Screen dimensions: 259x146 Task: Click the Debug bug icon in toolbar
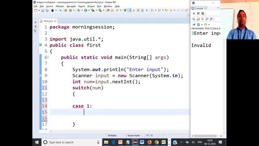pyautogui.click(x=79, y=11)
